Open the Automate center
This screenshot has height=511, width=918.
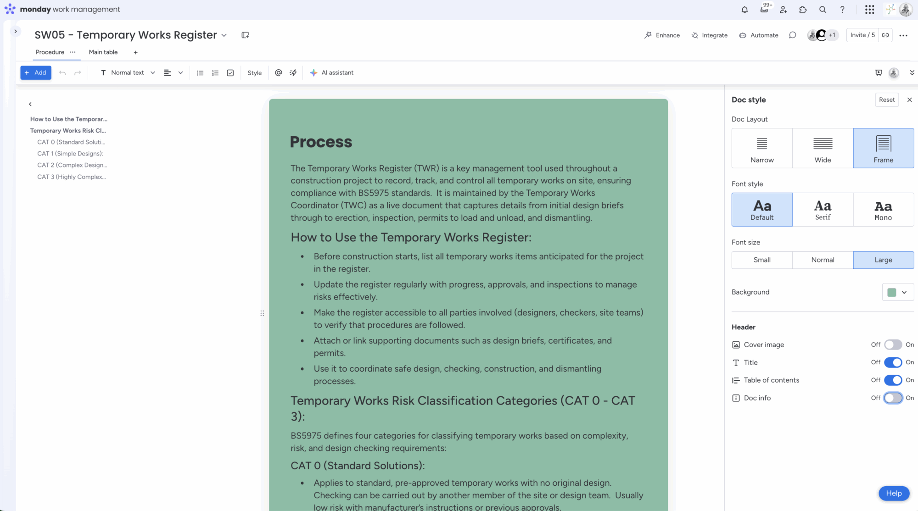point(759,35)
